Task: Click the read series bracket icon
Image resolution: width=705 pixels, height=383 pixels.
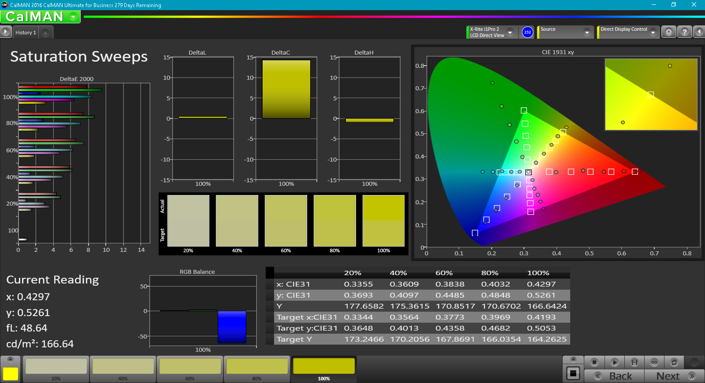Action: click(x=634, y=362)
